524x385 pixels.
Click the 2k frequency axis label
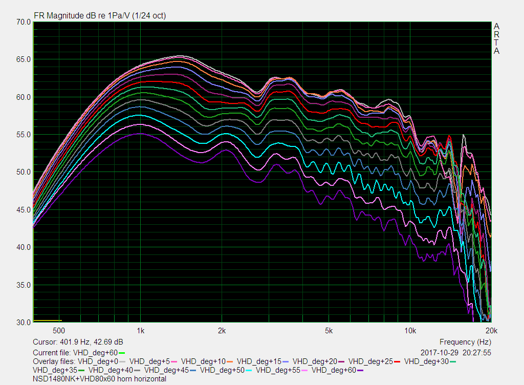(x=222, y=331)
